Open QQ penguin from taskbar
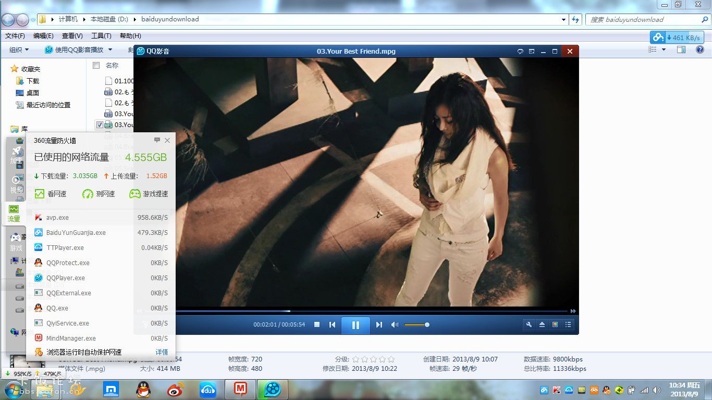The height and width of the screenshot is (400, 712). 143,389
